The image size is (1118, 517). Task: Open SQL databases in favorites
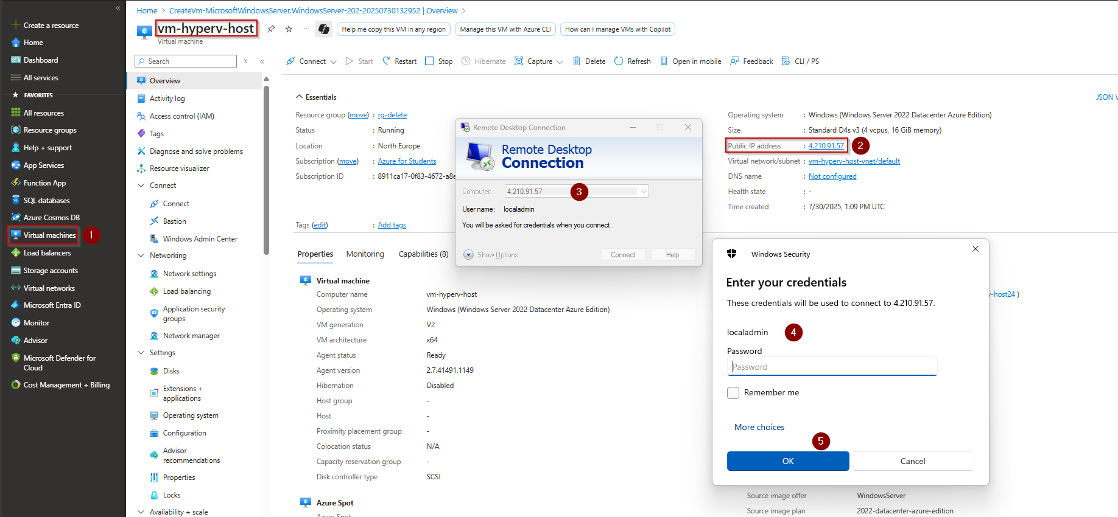coord(46,200)
